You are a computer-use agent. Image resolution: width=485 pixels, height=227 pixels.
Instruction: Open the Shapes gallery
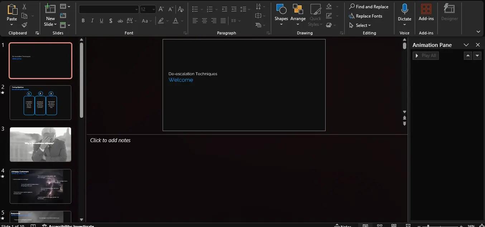coord(281,15)
